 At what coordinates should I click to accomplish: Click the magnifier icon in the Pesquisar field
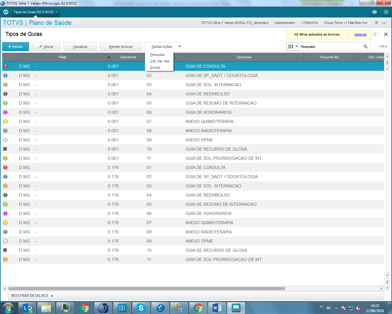pos(365,47)
